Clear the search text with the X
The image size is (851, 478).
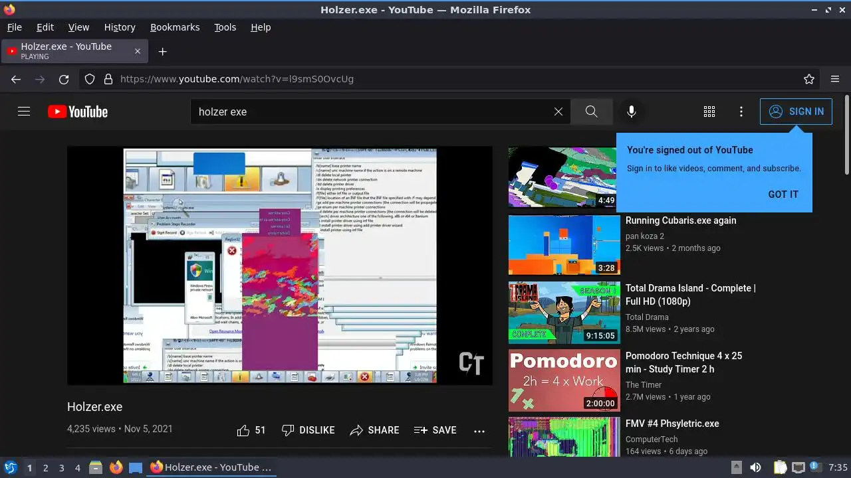[x=558, y=112]
